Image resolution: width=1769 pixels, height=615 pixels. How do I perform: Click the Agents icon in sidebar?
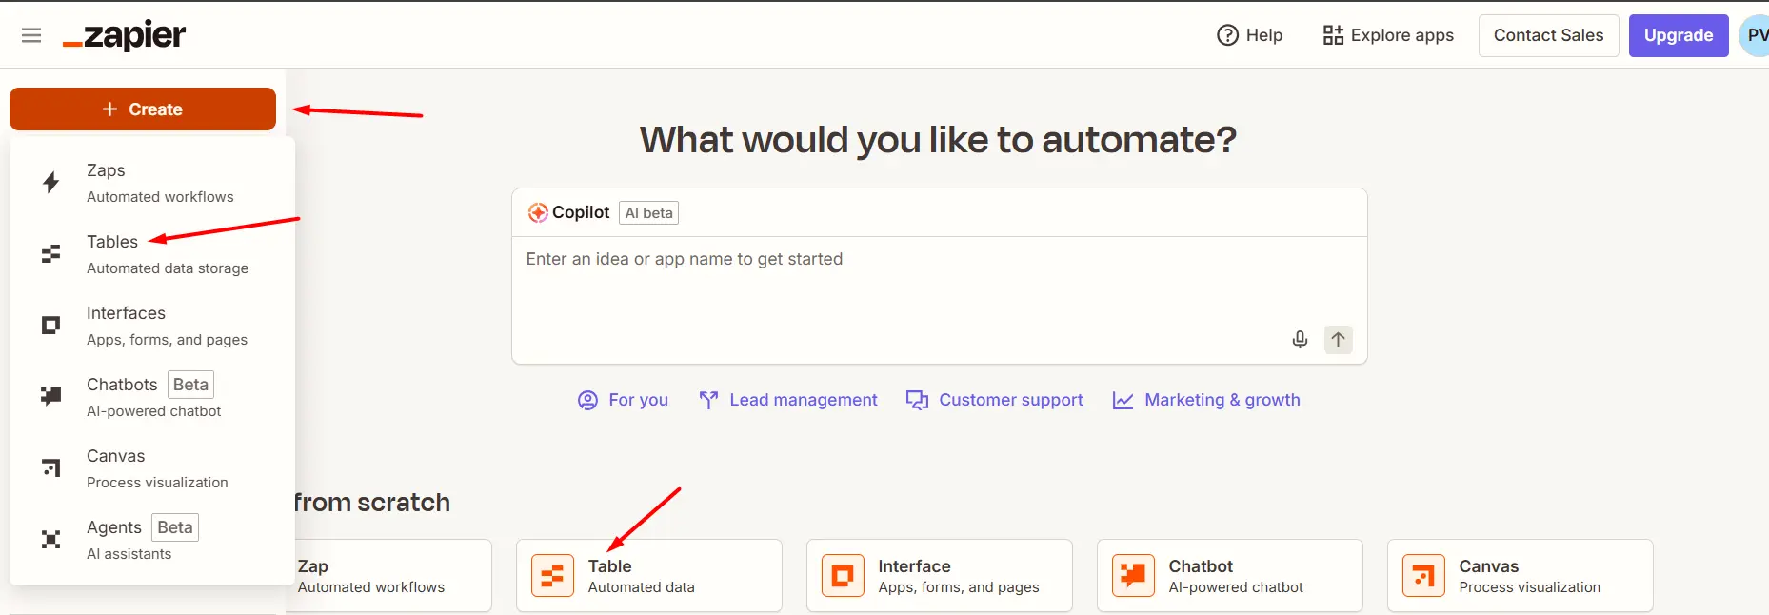coord(51,540)
